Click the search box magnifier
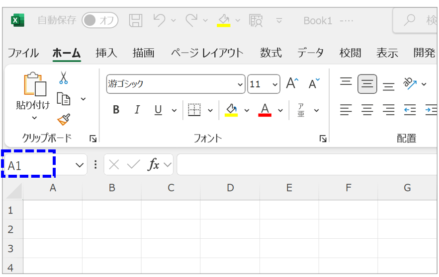The width and height of the screenshot is (439, 277). coord(409,20)
